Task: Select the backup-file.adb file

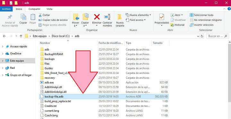Action: 104,97
